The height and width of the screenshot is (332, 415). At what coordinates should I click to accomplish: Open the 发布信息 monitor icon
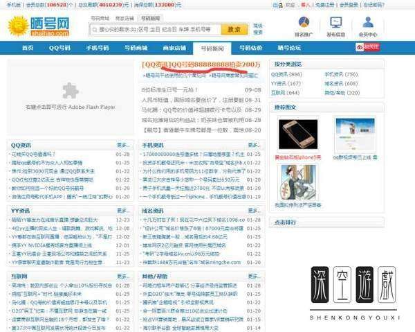[335, 23]
